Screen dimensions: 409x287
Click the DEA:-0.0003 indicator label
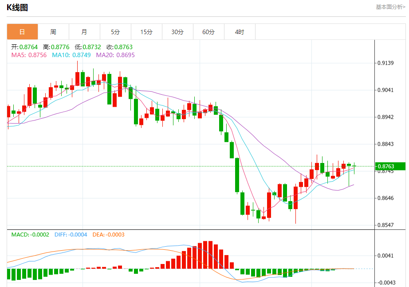pyautogui.click(x=109, y=235)
